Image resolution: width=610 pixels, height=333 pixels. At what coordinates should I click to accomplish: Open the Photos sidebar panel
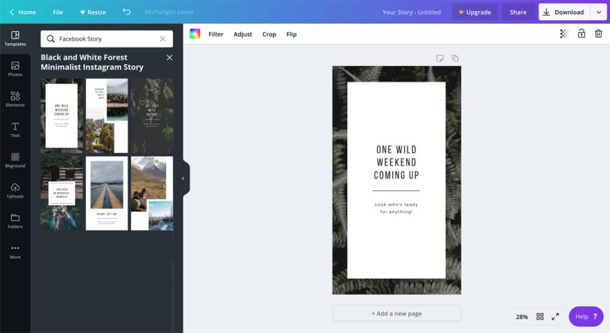click(15, 69)
